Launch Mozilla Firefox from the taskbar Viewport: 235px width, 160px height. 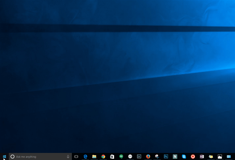coord(148,156)
